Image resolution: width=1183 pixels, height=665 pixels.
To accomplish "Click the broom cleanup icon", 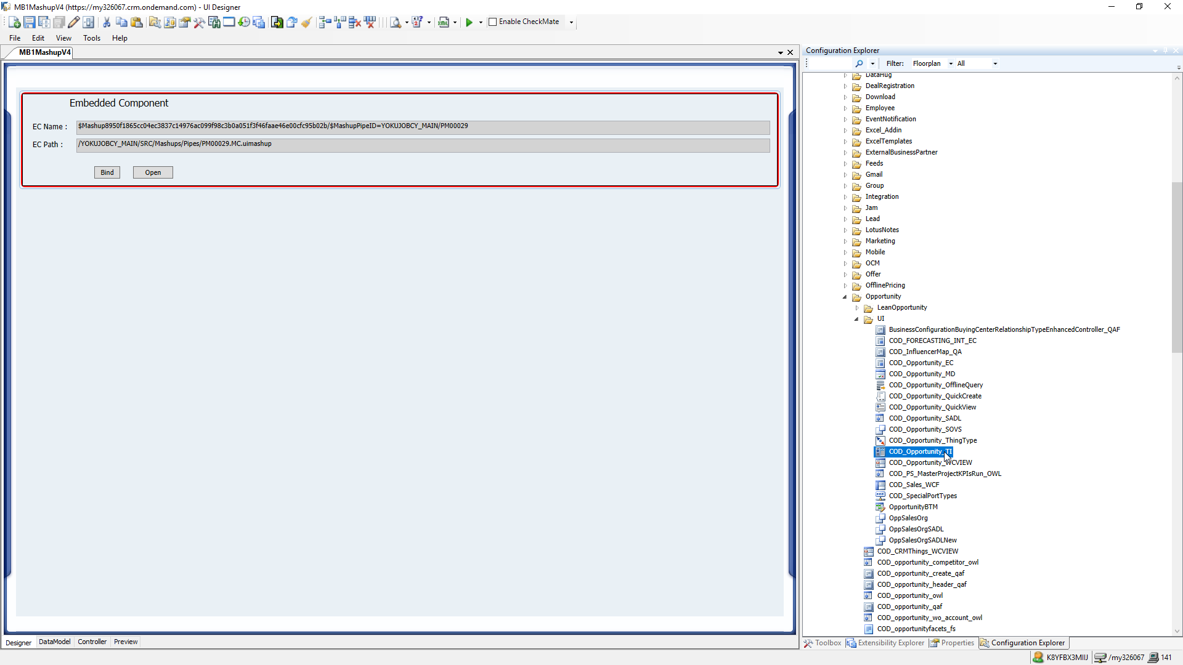I will [306, 22].
